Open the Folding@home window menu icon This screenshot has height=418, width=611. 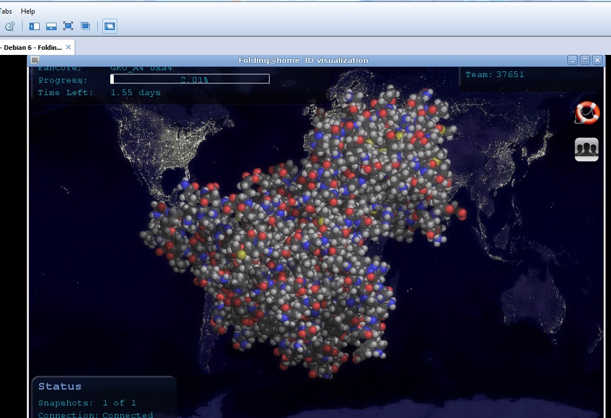point(35,60)
